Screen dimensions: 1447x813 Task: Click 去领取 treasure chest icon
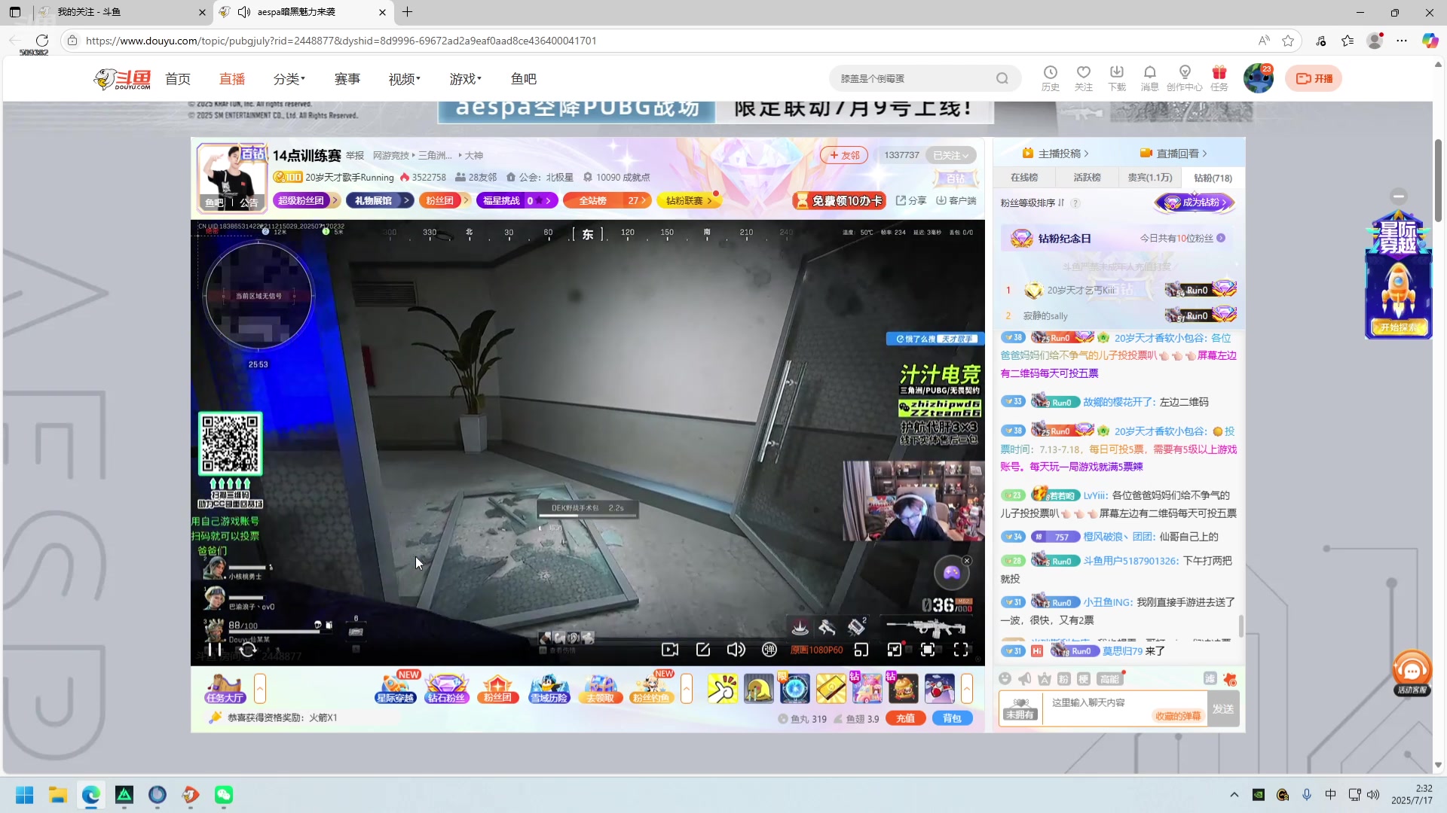click(x=600, y=688)
